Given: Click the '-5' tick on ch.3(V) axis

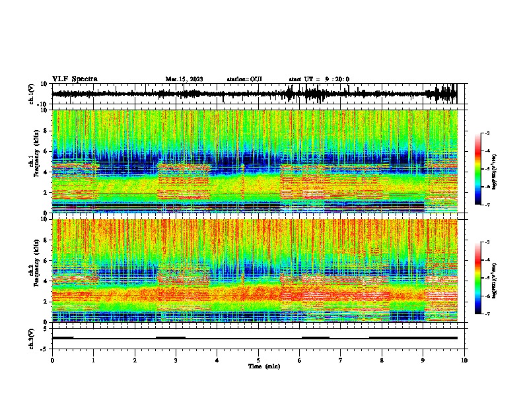Looking at the screenshot, I should click(x=44, y=349).
